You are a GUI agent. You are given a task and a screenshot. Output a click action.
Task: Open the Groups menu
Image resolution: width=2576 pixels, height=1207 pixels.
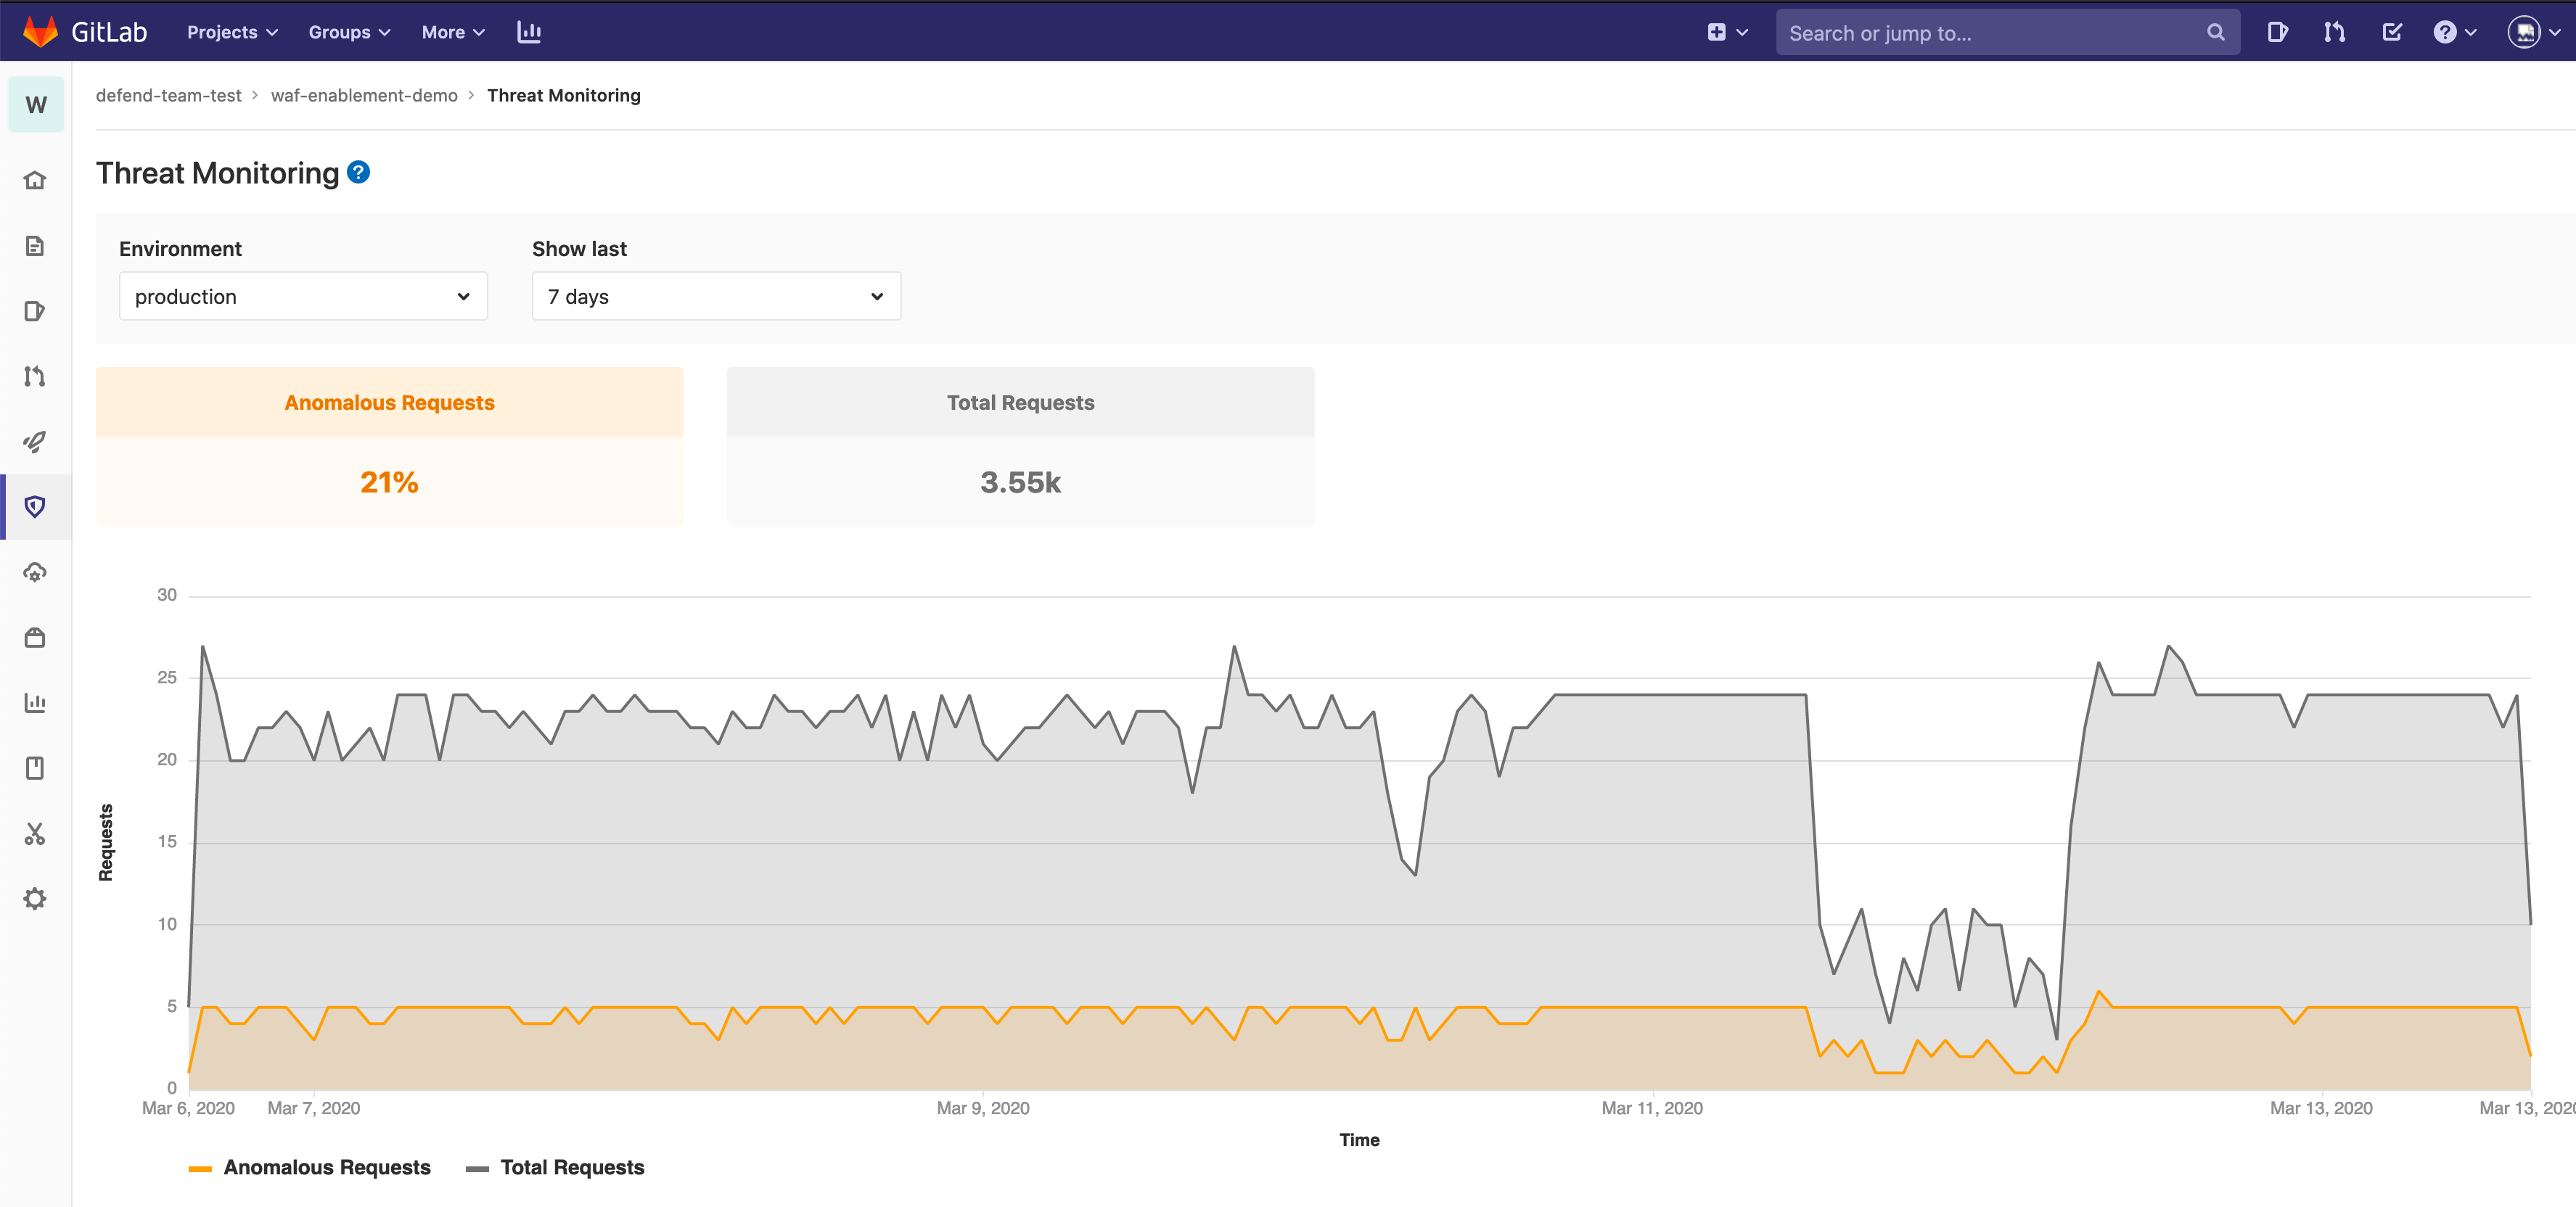[348, 31]
